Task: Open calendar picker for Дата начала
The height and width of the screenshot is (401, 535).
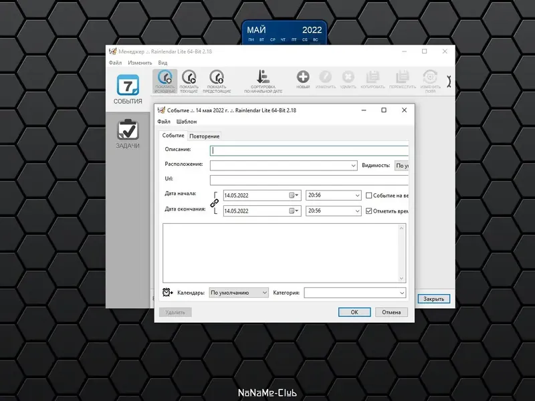Action: pyautogui.click(x=294, y=195)
